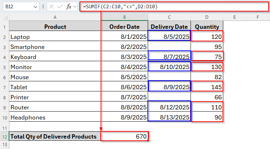Open the Insert Function fx button

pos(69,7)
